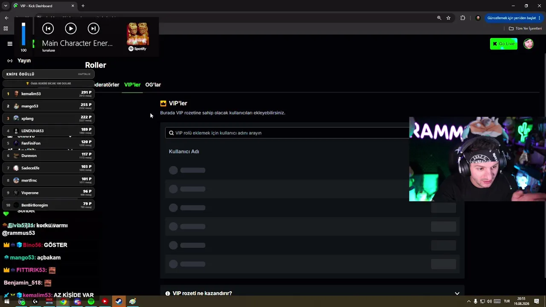Click the microphone icon in system tray
546x307 pixels.
tap(476, 301)
